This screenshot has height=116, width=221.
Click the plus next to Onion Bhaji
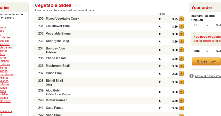181,73
